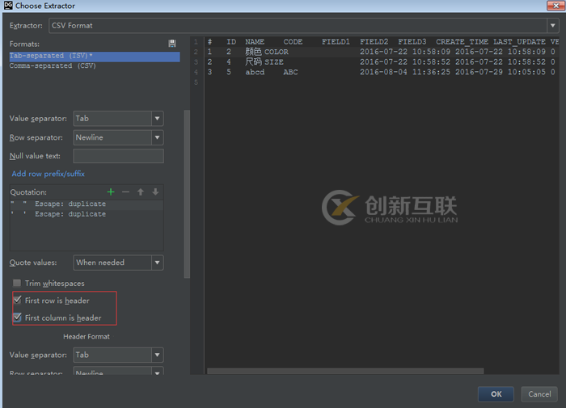Click the COLOR value in the preview row

click(x=277, y=52)
